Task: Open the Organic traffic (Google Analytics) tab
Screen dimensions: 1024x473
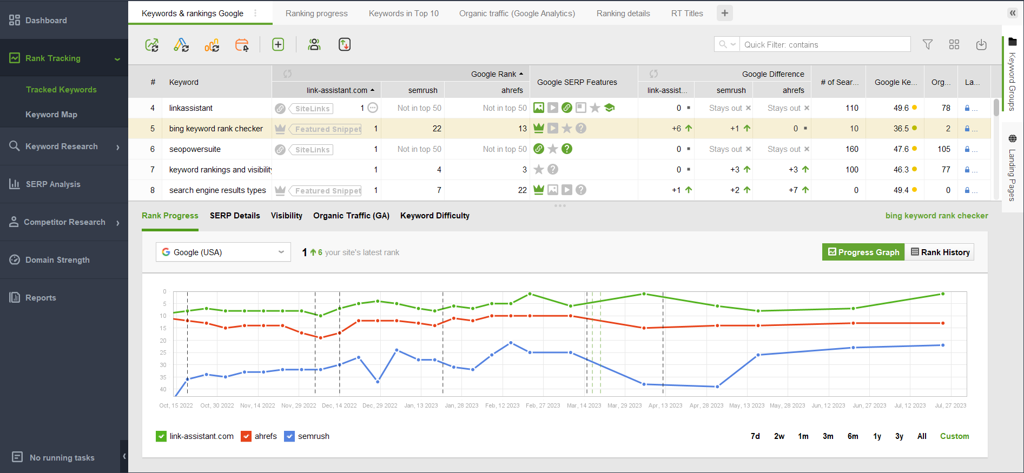Action: 517,14
